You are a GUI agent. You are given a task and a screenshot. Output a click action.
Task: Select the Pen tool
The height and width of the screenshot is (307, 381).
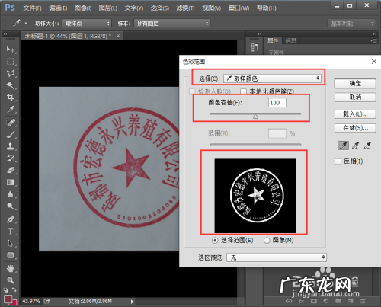click(11, 219)
